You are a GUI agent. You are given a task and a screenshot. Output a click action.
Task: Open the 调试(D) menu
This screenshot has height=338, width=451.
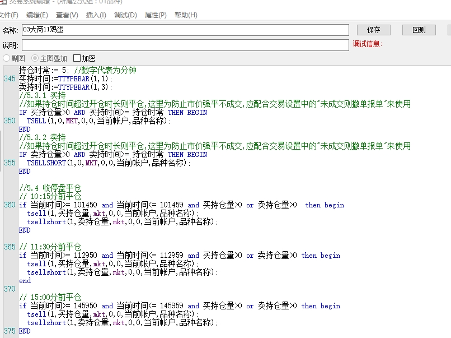(x=125, y=15)
